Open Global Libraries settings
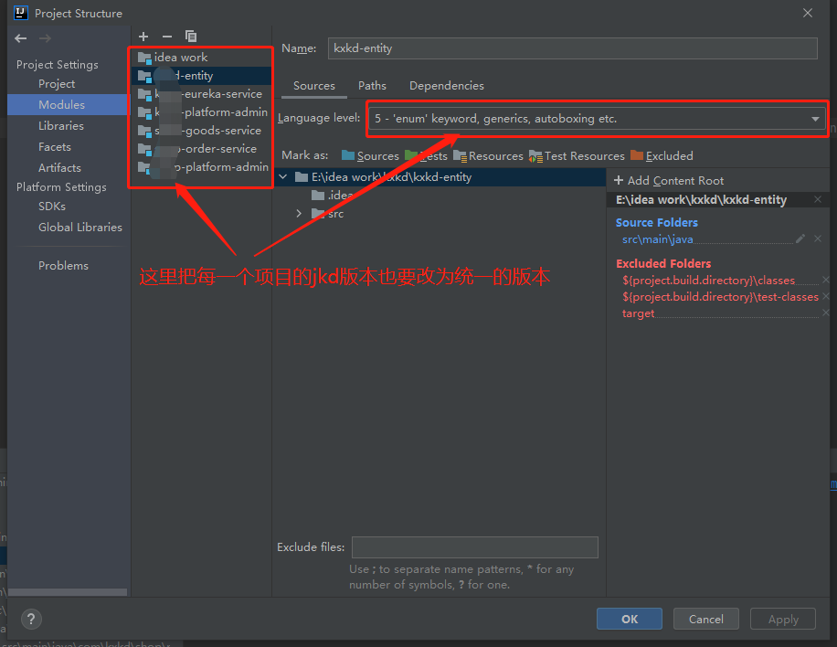The image size is (837, 647). (80, 227)
